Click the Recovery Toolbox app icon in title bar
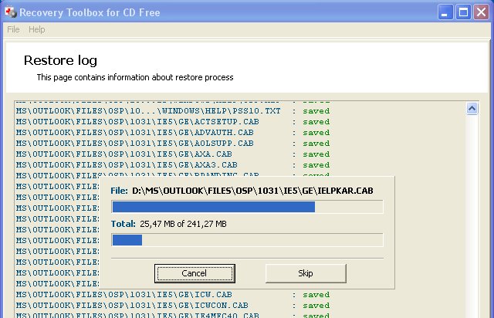Image resolution: width=494 pixels, height=318 pixels. tap(11, 12)
